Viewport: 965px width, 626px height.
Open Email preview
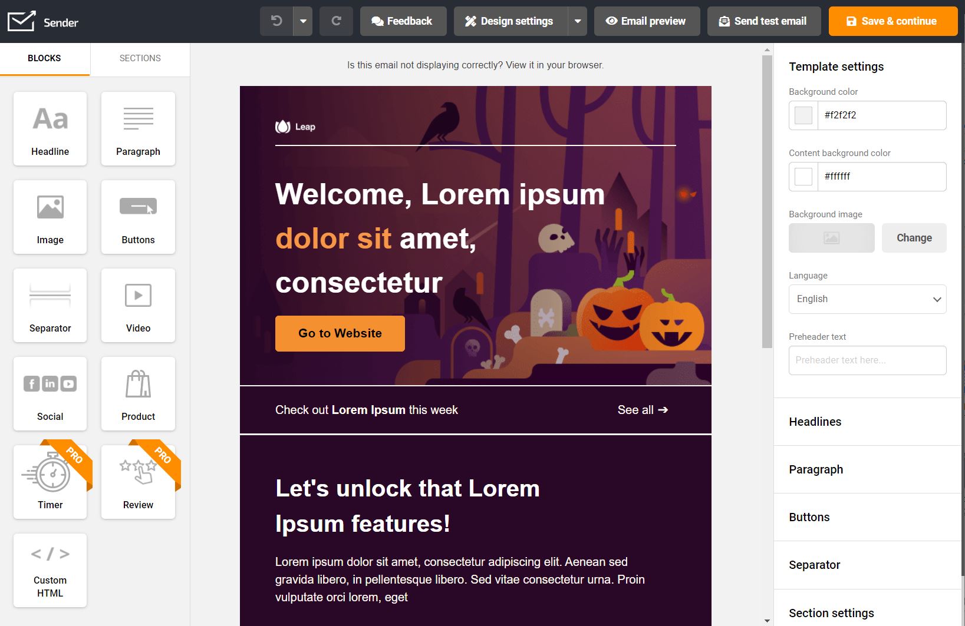point(647,21)
